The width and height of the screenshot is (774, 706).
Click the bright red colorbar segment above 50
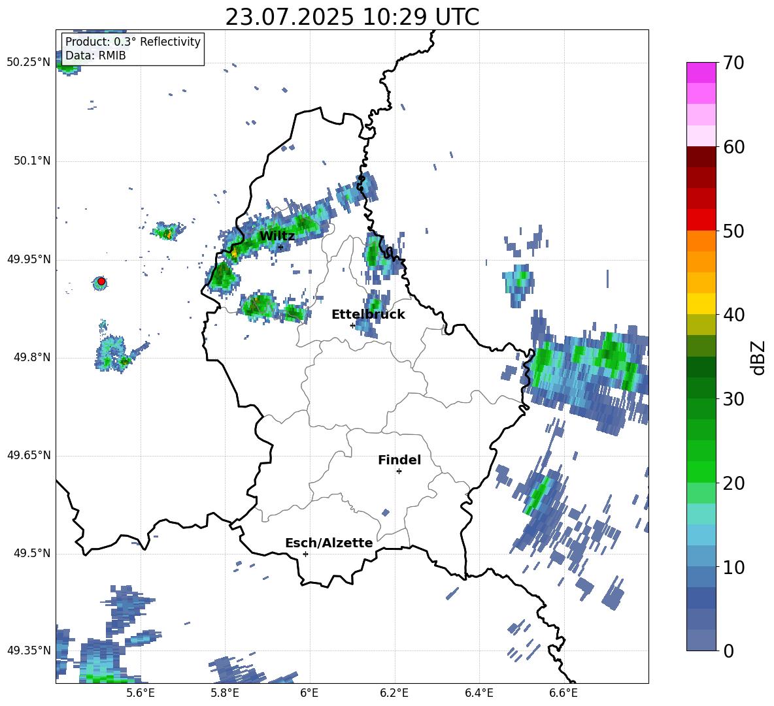[x=701, y=220]
